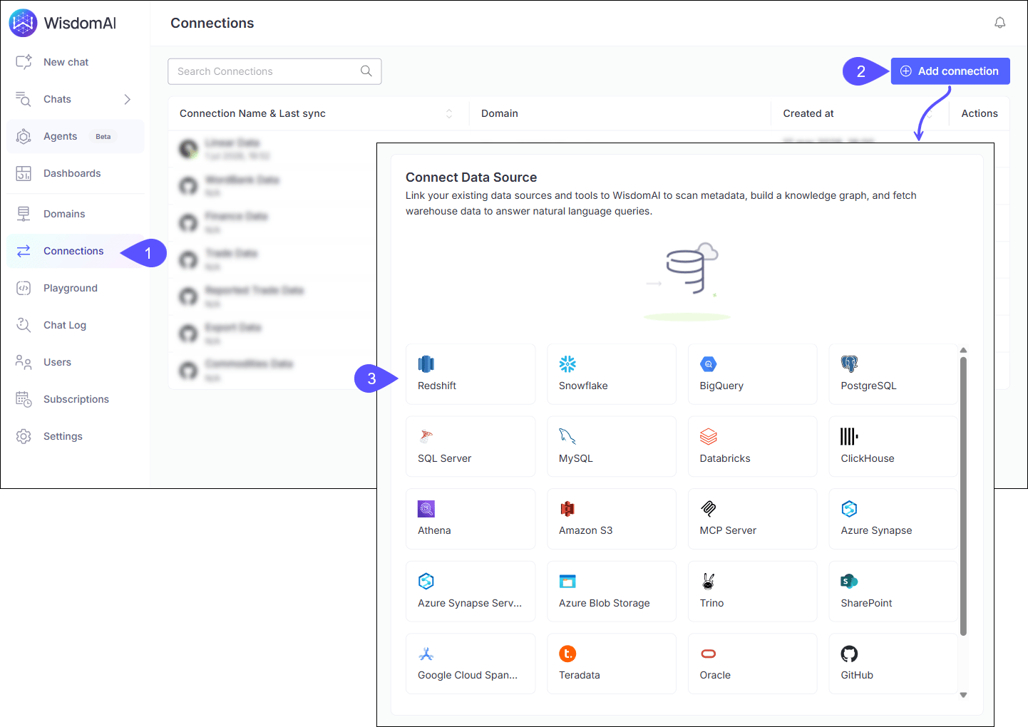Open Playground in the sidebar
The height and width of the screenshot is (727, 1028).
click(x=76, y=288)
